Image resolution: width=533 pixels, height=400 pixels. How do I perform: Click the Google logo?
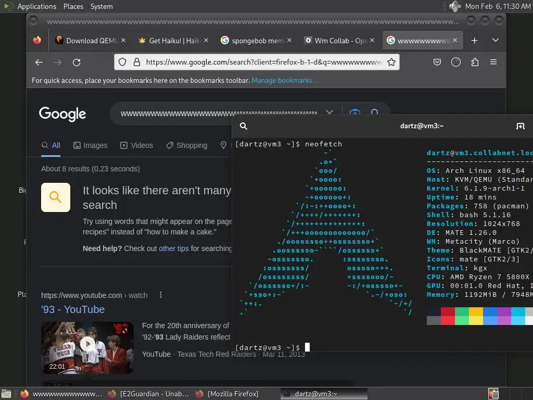[62, 114]
